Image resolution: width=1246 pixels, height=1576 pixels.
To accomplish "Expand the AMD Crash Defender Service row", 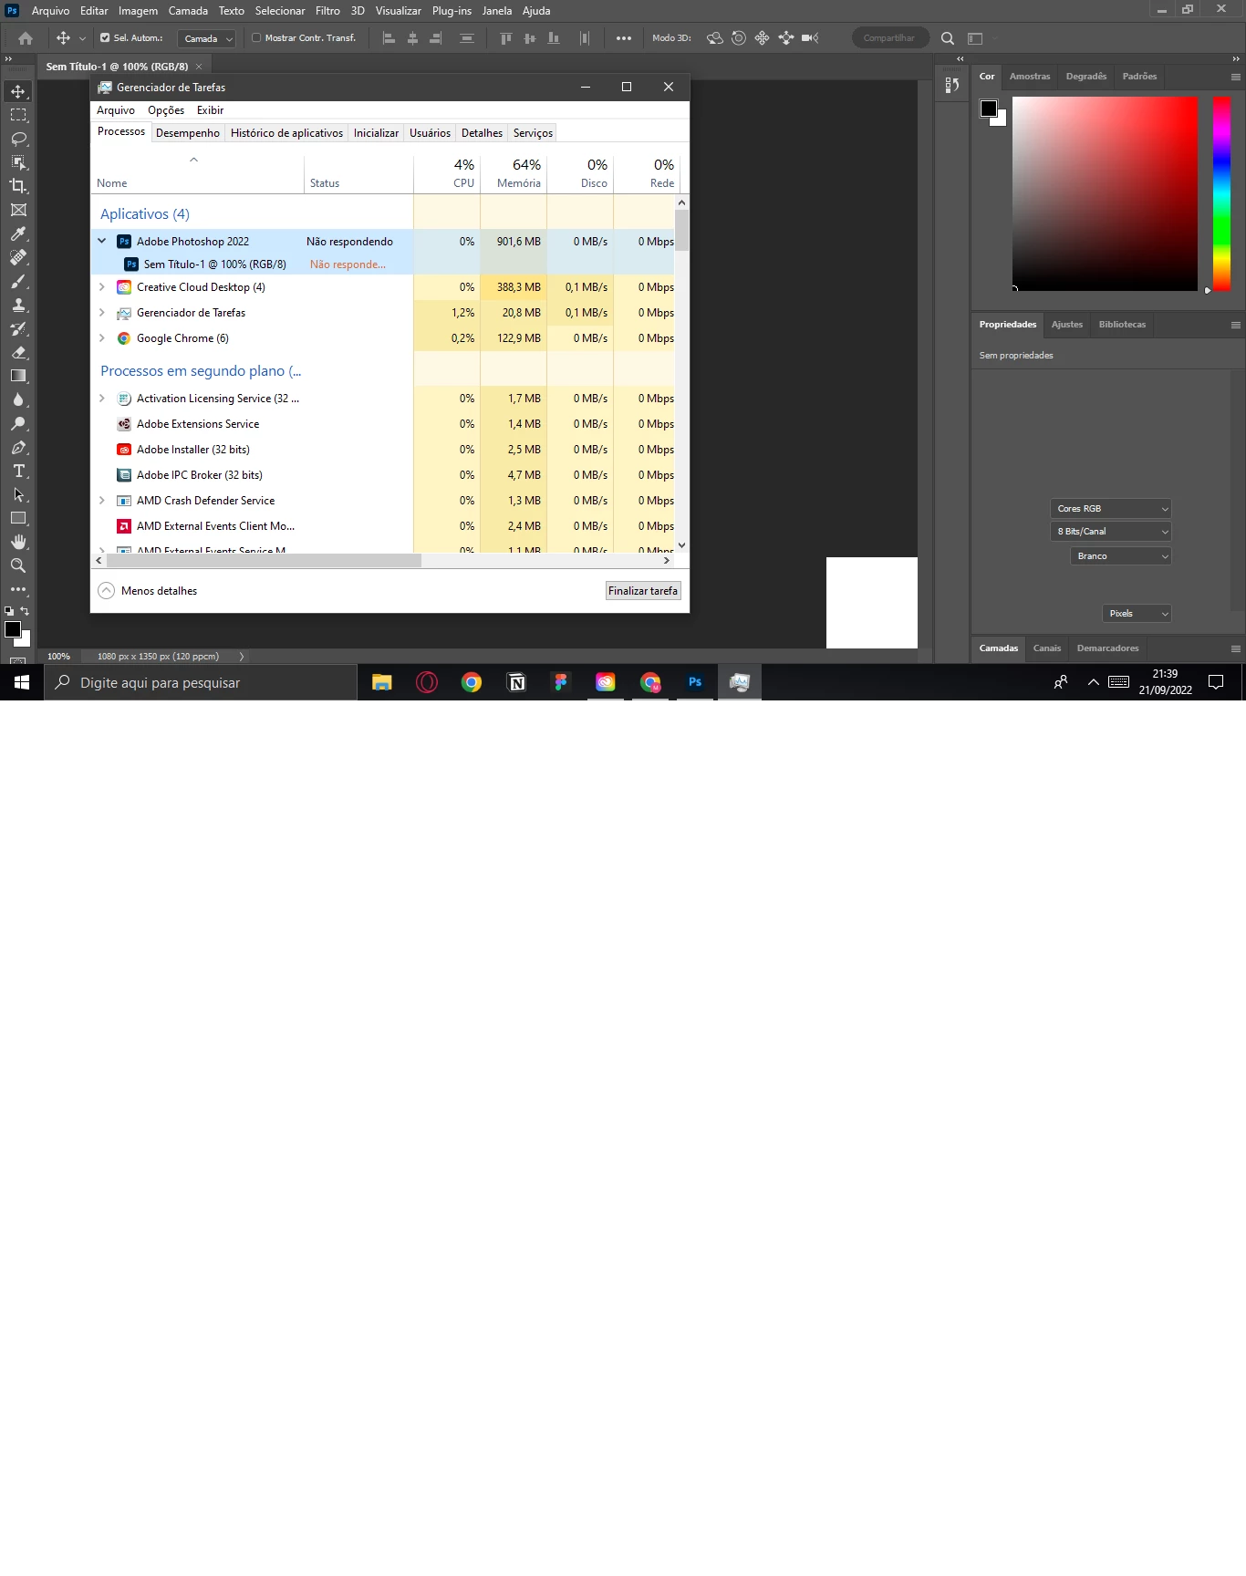I will 102,500.
